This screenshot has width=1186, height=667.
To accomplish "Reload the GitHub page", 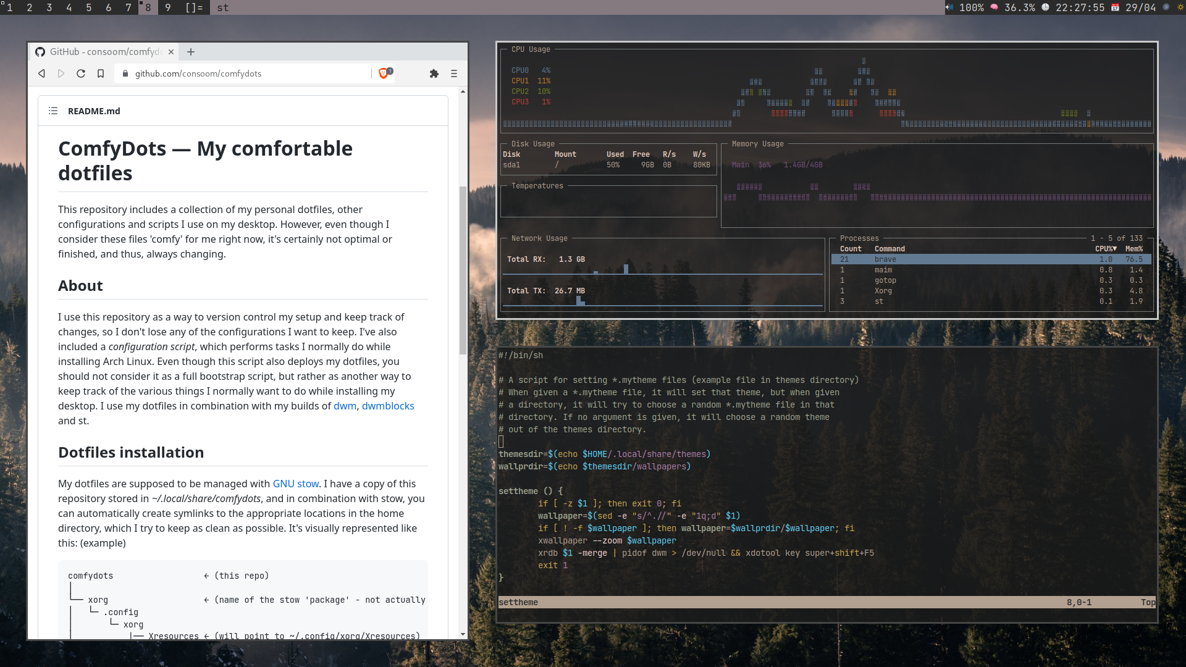I will tap(81, 73).
